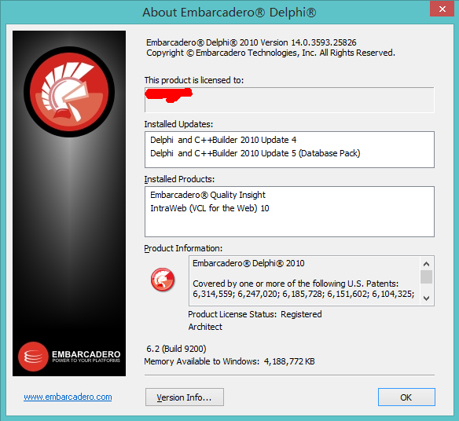Screen dimensions: 459x421
Task: Click 'Memory Available to Windows' value
Action: [289, 361]
